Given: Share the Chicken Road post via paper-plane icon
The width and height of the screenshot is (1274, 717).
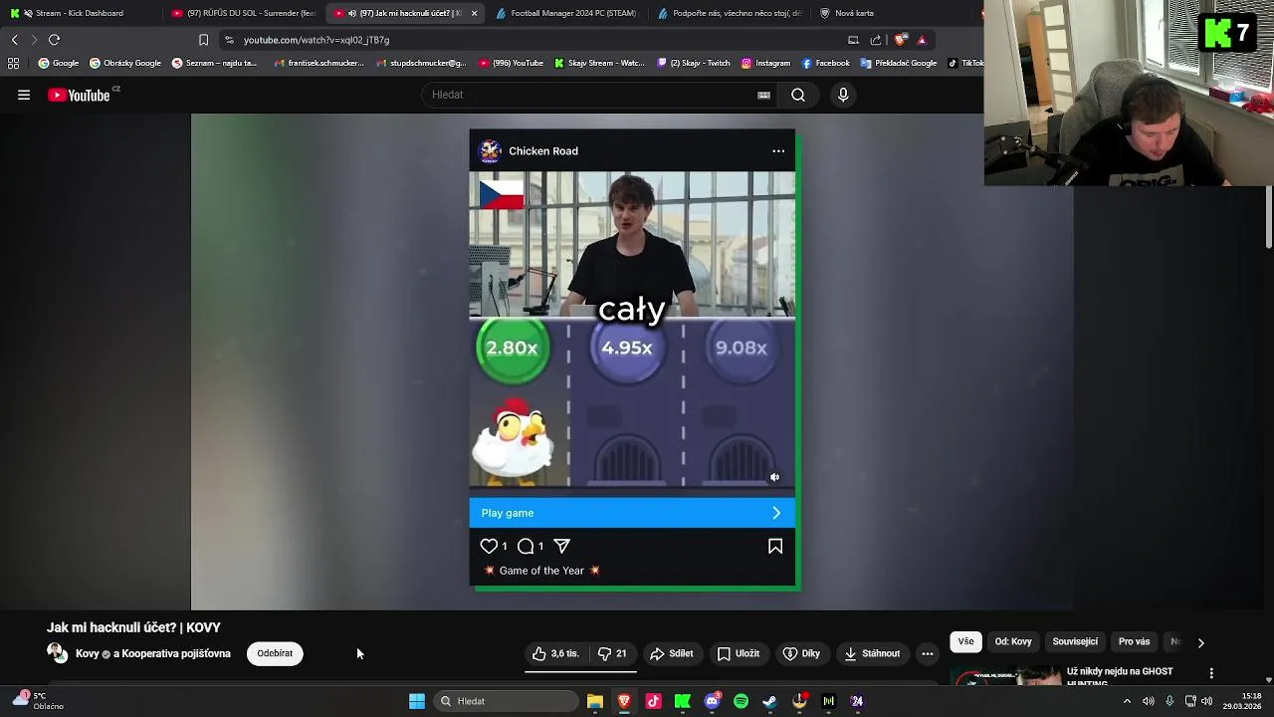Looking at the screenshot, I should (x=561, y=546).
